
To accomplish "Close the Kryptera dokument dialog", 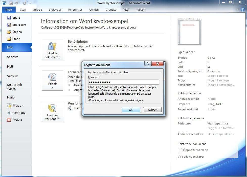I will pos(158,64).
